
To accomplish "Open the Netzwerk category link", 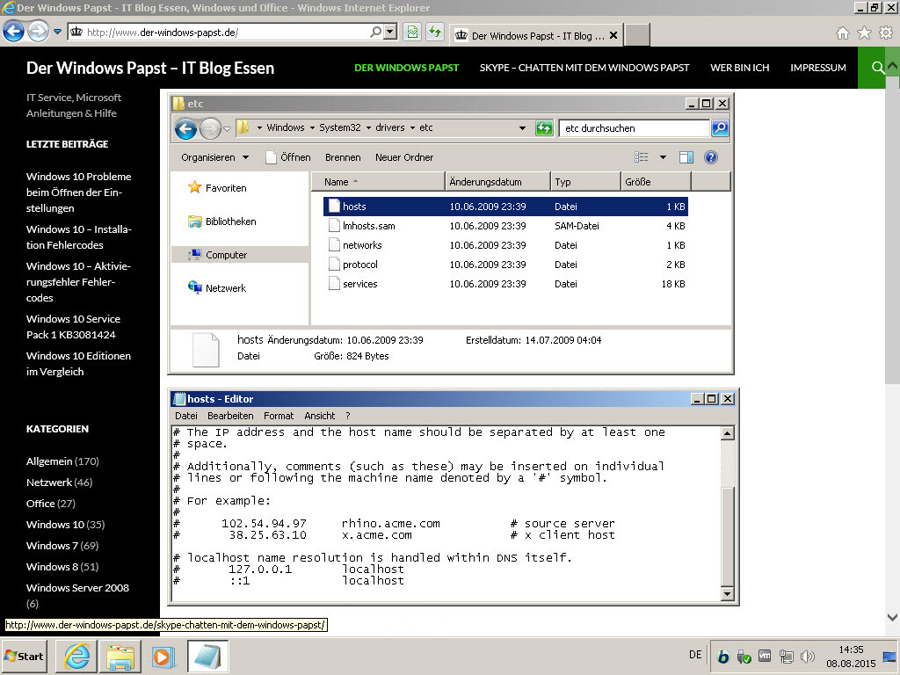I will [x=49, y=483].
